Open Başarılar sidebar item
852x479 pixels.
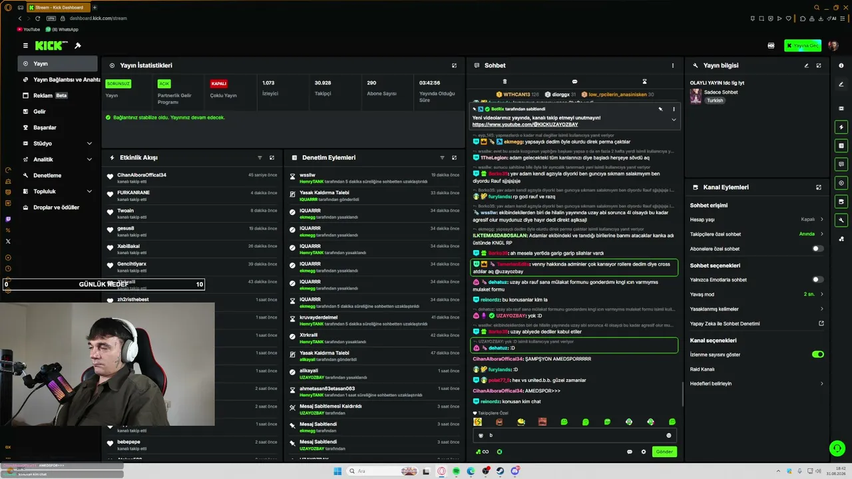(58, 128)
